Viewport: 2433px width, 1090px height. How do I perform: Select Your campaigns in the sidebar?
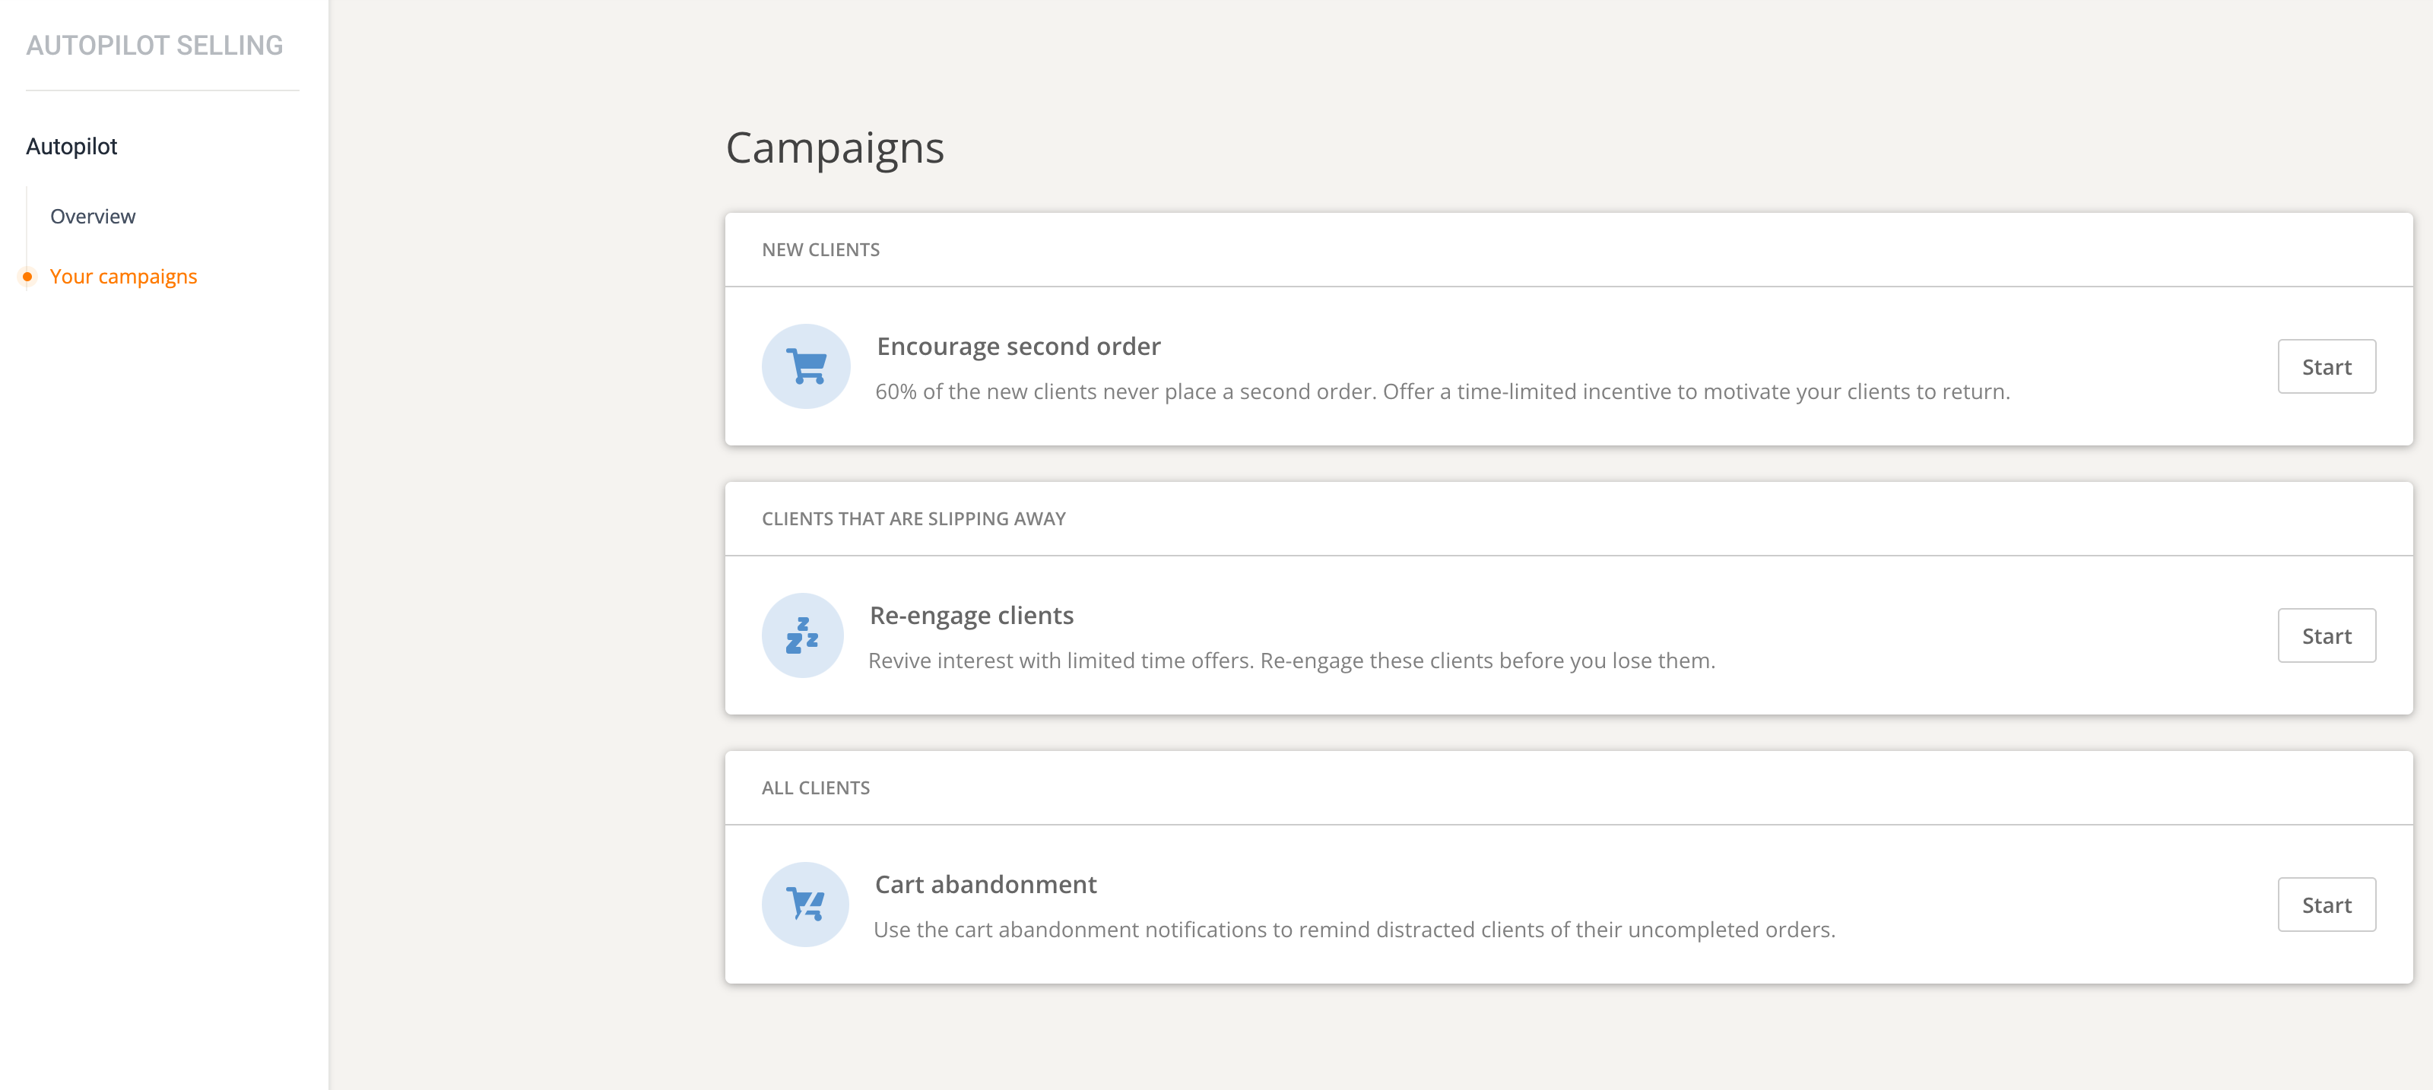click(x=124, y=277)
